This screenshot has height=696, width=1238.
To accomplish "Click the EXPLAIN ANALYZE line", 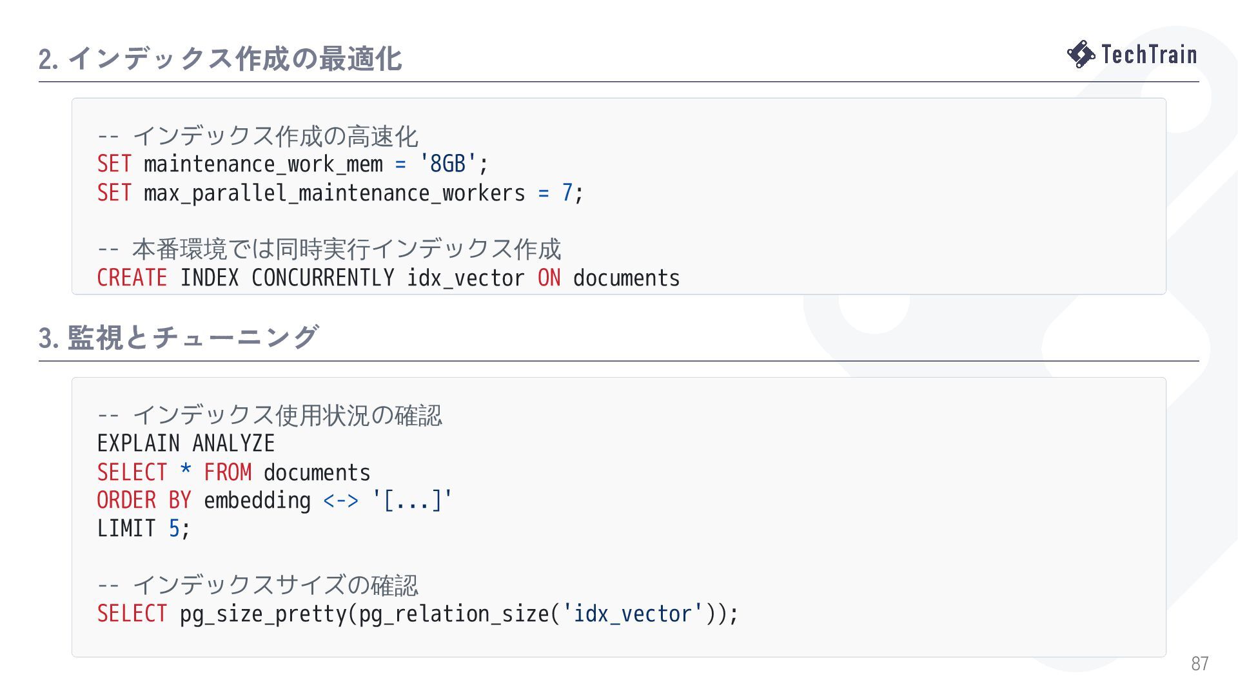I will (x=186, y=443).
